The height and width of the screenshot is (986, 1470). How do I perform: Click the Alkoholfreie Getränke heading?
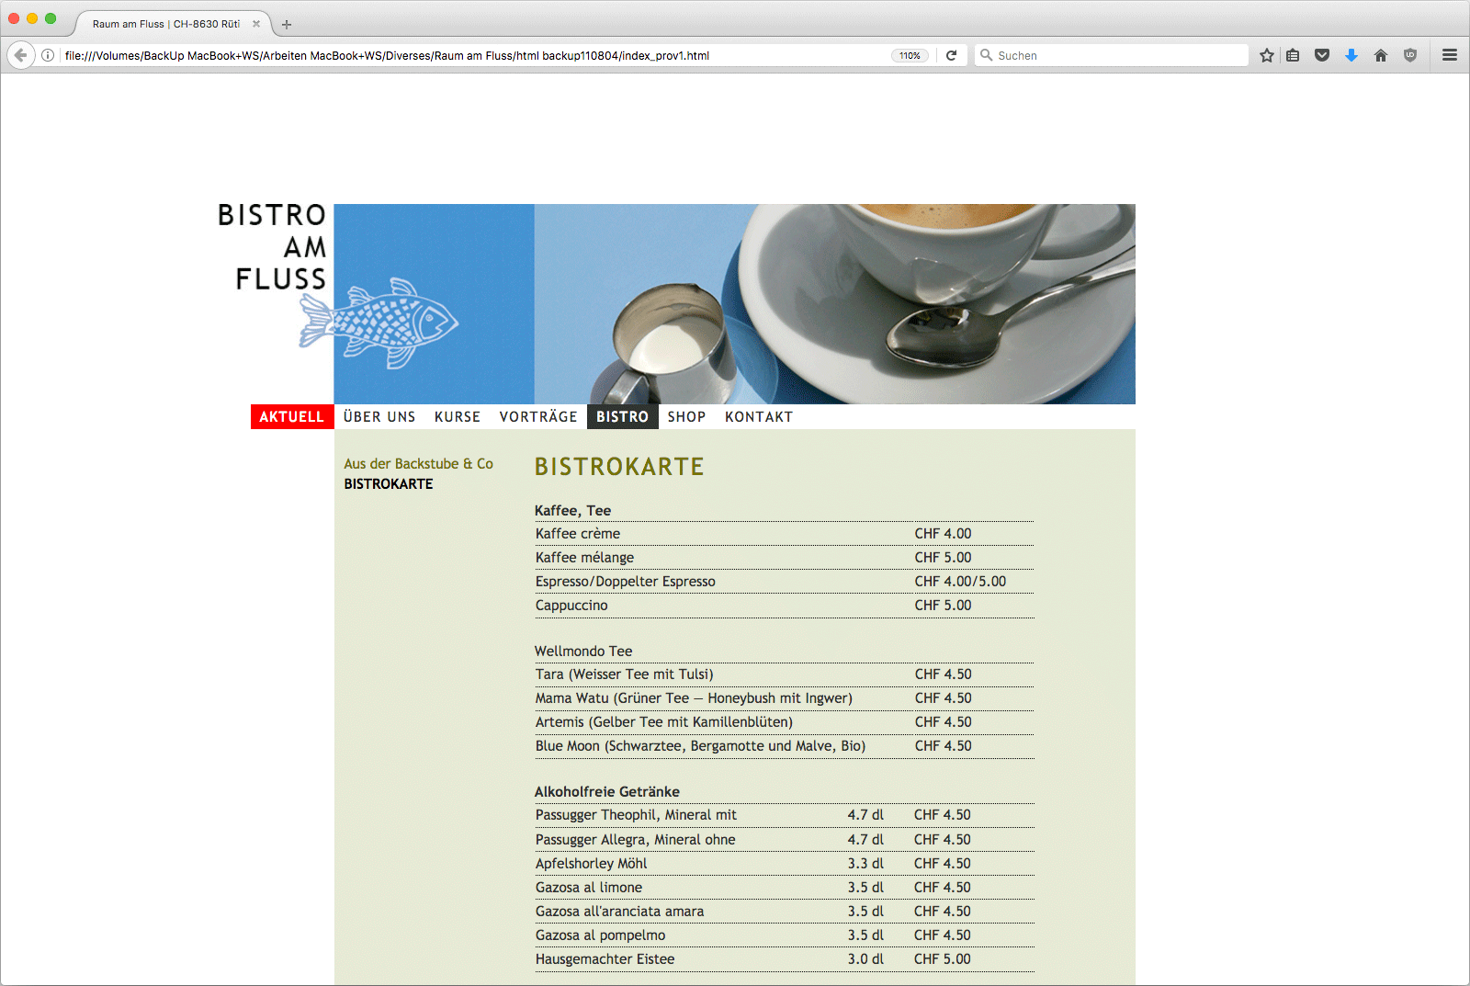(607, 792)
